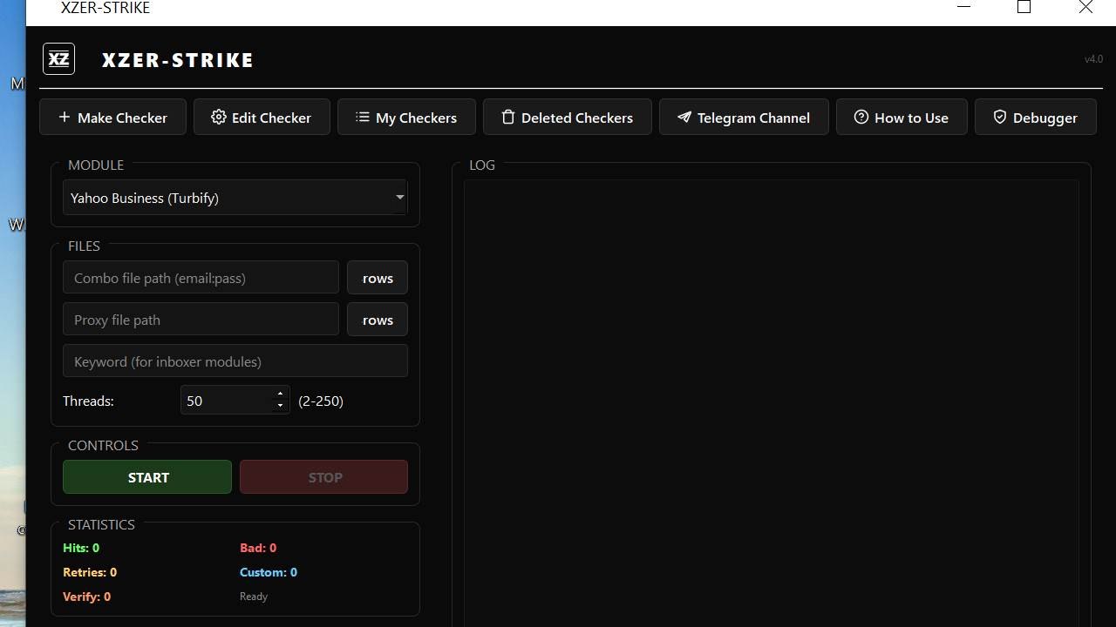Click the 'Custom: 0' statistic

(x=269, y=572)
